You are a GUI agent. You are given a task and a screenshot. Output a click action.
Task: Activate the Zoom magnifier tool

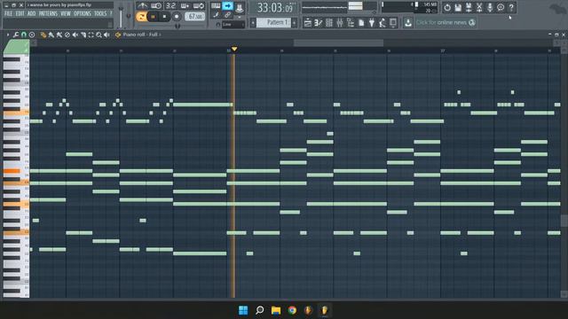coord(99,35)
